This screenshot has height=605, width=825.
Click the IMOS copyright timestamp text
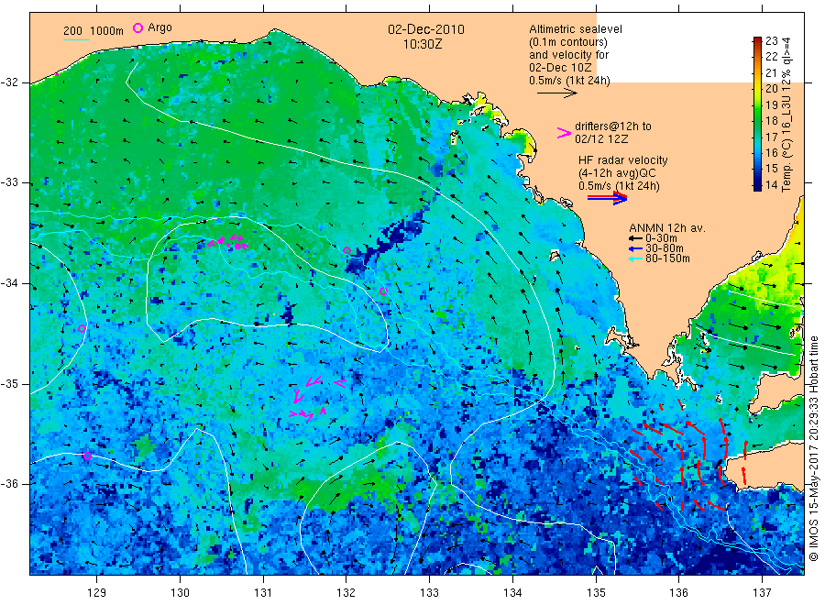click(x=814, y=448)
